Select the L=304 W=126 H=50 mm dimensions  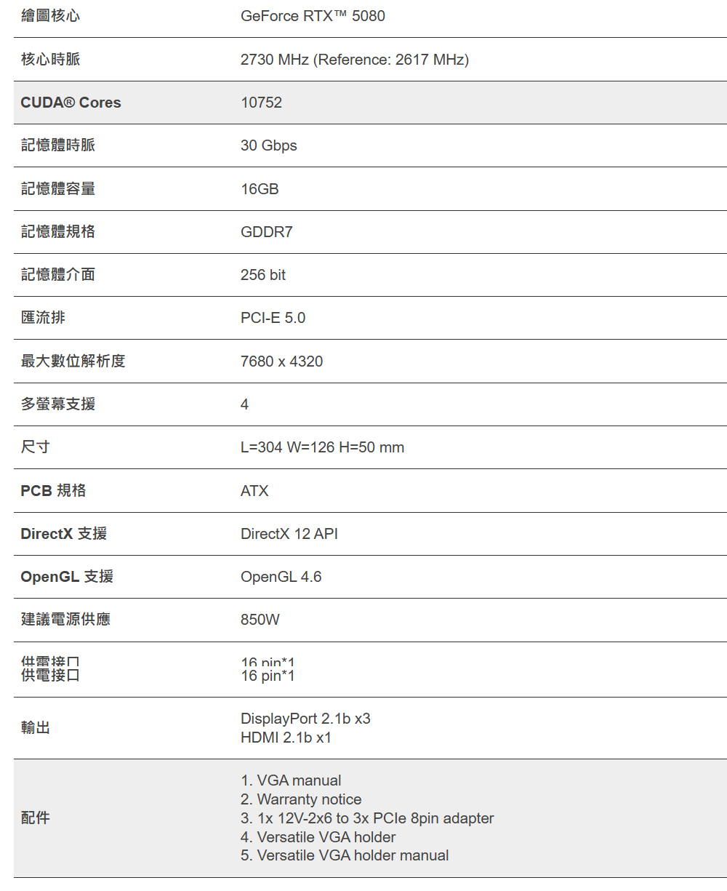pos(323,447)
